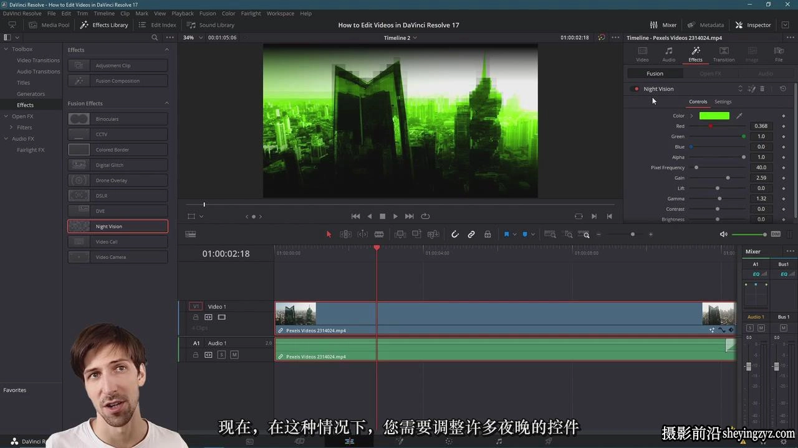The image size is (798, 448).
Task: Reset the Night Vision effect
Action: pyautogui.click(x=783, y=89)
